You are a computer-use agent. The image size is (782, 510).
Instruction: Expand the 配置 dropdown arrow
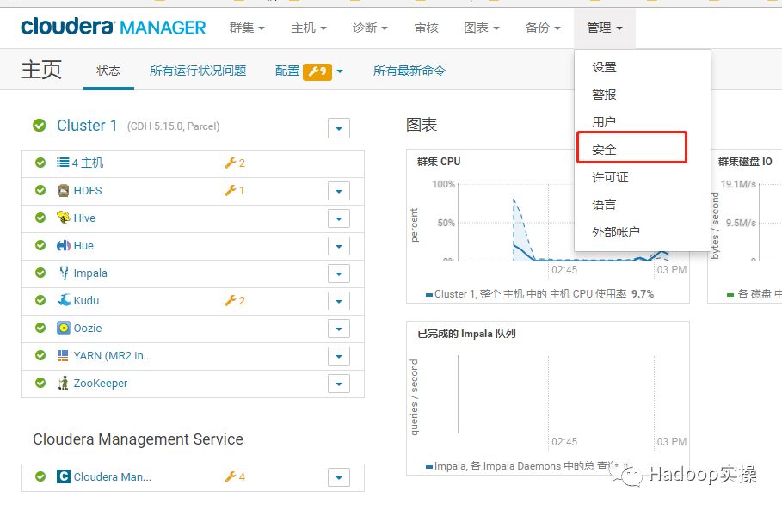(340, 71)
